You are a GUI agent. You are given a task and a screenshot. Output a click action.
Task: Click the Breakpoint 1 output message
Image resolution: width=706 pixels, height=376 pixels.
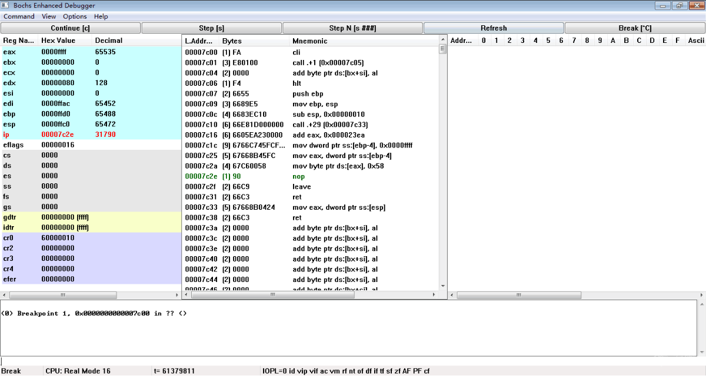tap(94, 313)
